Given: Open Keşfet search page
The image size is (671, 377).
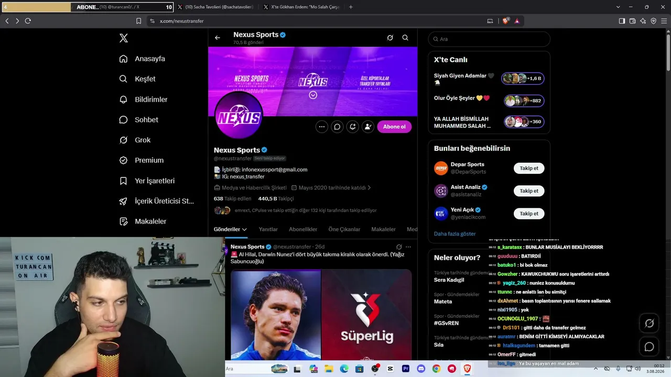Looking at the screenshot, I should [137, 79].
